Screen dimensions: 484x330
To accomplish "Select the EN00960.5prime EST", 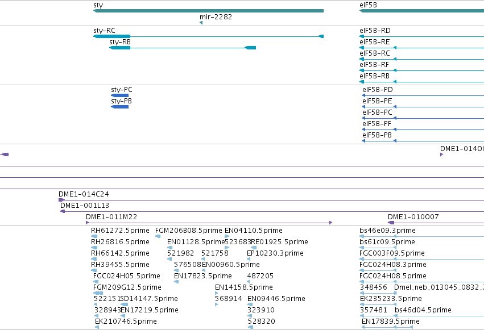I will click(231, 265).
